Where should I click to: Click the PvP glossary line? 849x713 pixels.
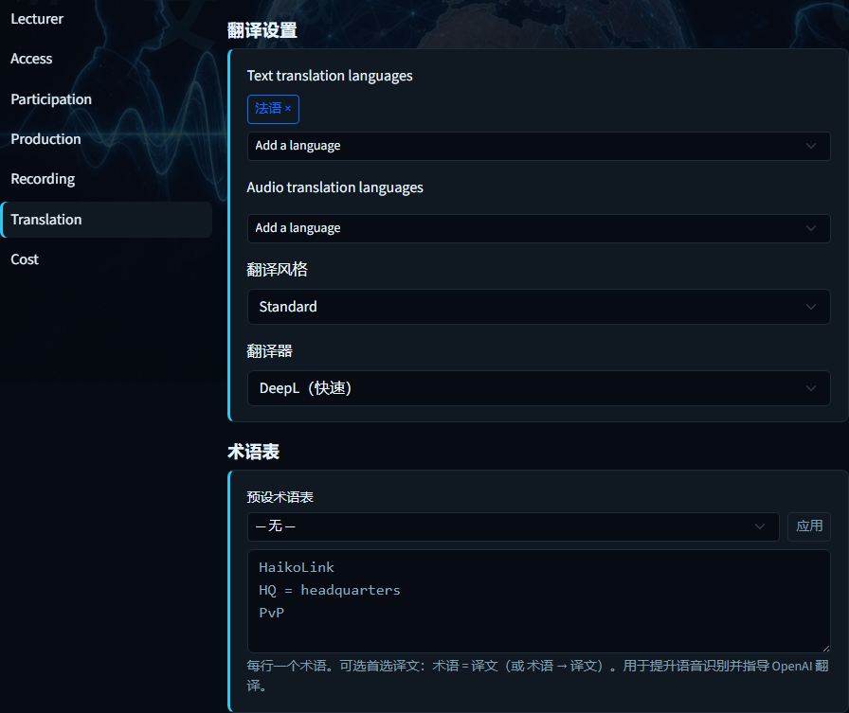271,613
